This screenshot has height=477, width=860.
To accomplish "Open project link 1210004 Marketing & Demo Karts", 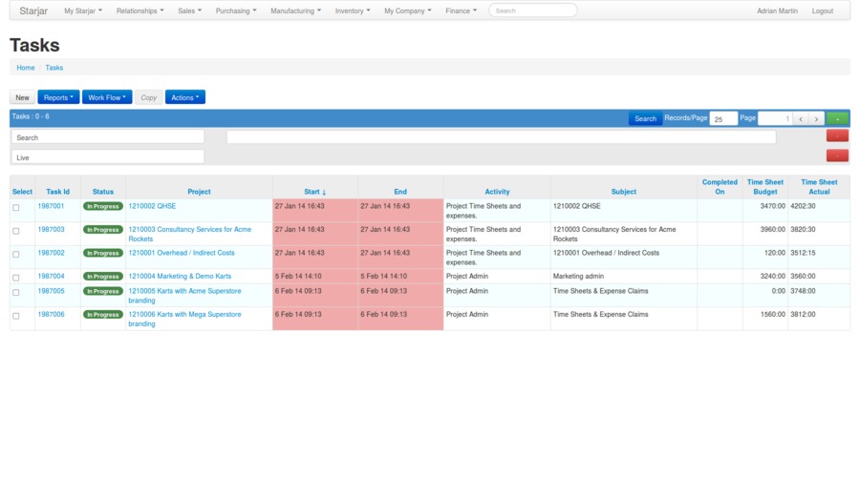I will pos(180,277).
